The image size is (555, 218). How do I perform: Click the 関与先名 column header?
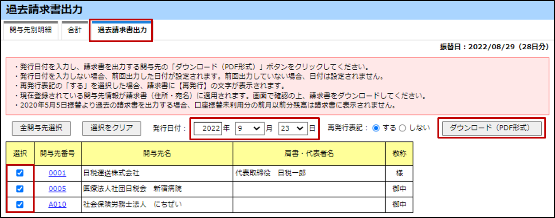(157, 154)
